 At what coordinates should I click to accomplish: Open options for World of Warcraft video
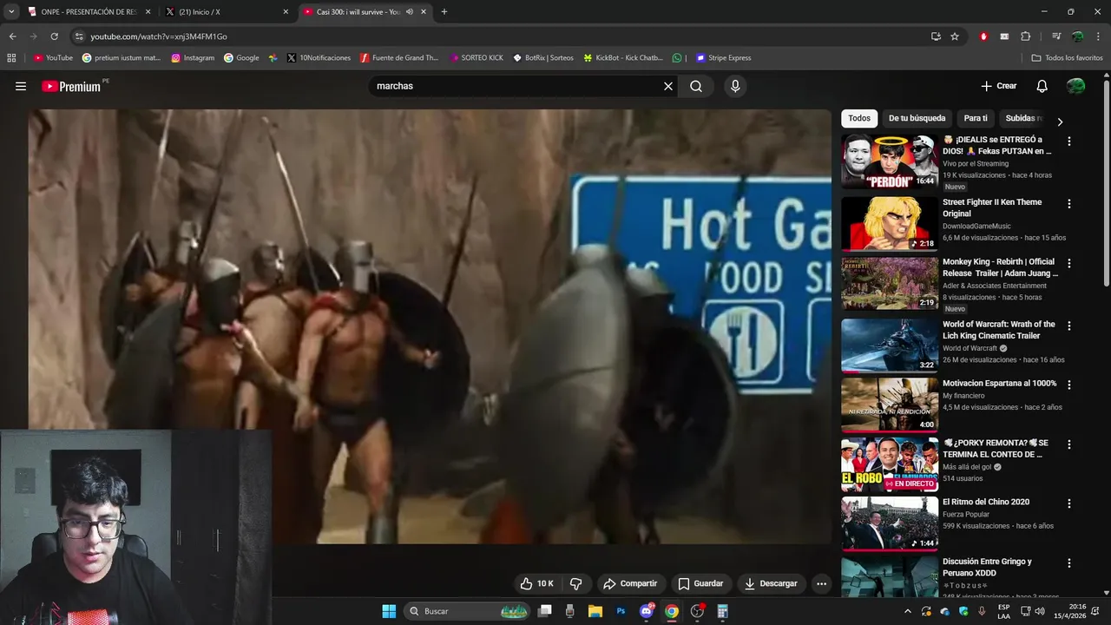[x=1069, y=326]
